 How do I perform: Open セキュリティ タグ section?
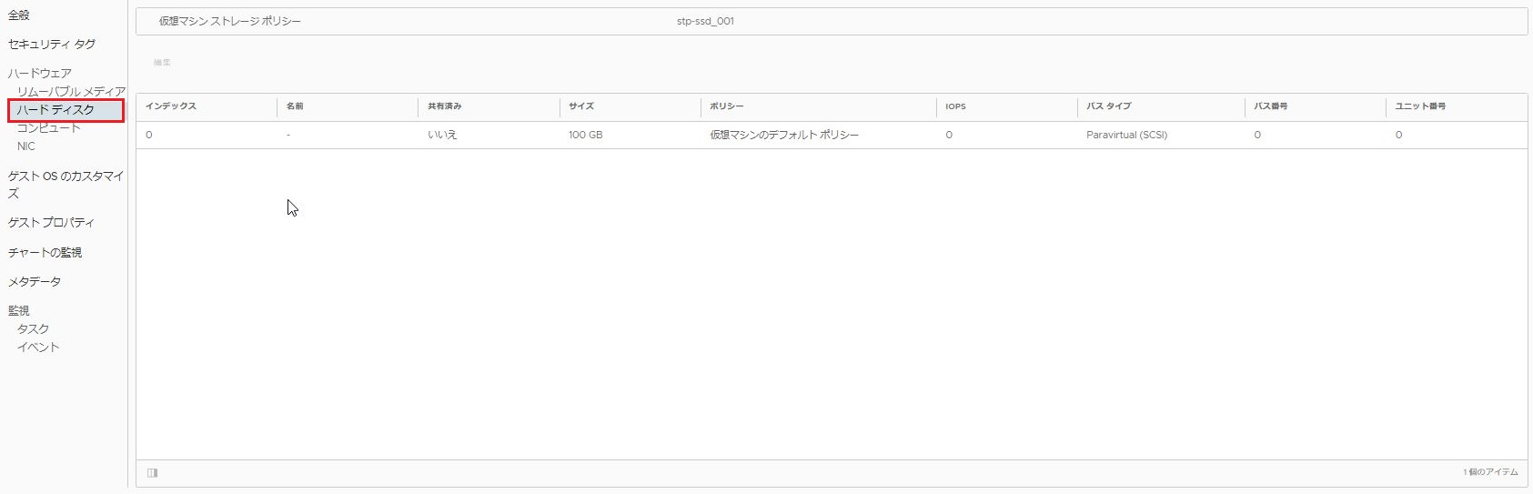52,45
